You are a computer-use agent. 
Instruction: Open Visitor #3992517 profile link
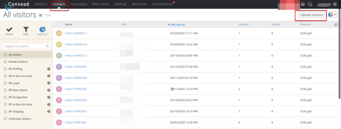[76, 33]
